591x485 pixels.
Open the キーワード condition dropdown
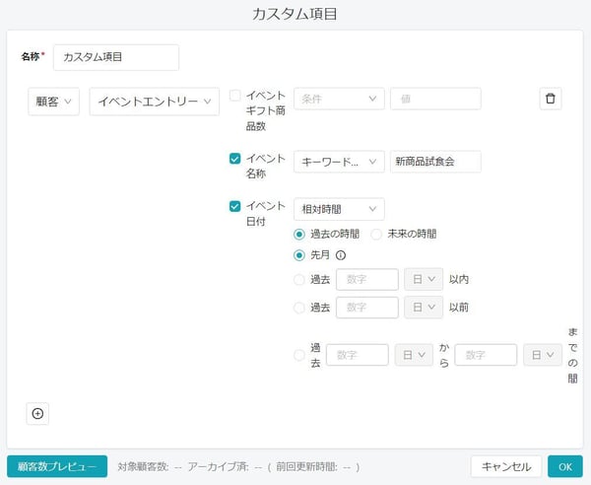[339, 161]
